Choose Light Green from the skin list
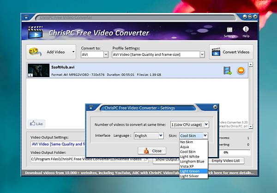The height and width of the screenshot is (193, 277). [x=193, y=171]
